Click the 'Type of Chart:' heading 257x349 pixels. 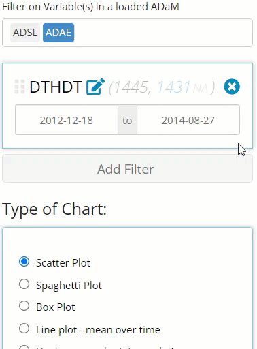point(54,209)
